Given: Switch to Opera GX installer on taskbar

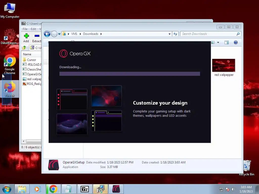Looking at the screenshot, I should pyautogui.click(x=116, y=189).
